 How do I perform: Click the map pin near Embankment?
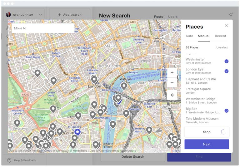coord(124,86)
